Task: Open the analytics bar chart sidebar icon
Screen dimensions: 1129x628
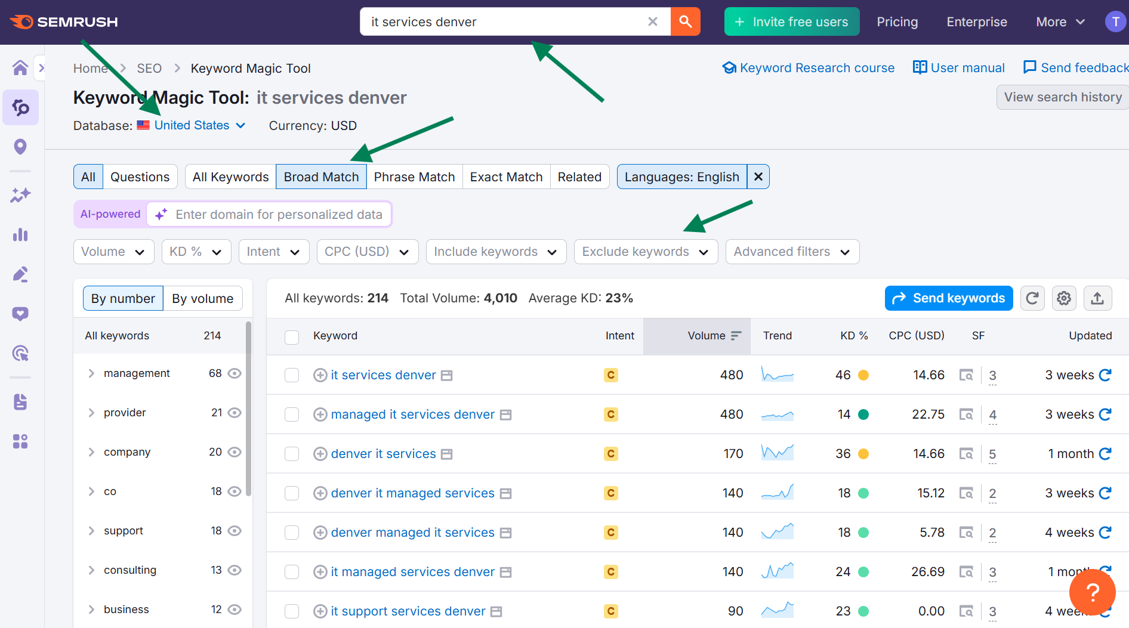Action: tap(20, 234)
